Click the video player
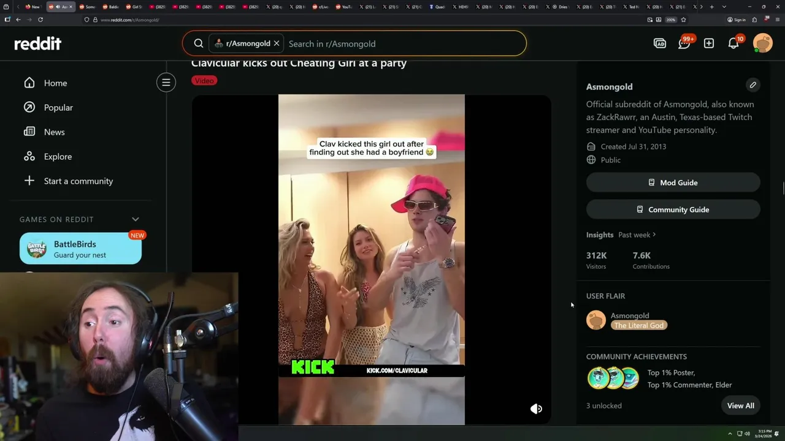Viewport: 785px width, 441px height. [372, 260]
